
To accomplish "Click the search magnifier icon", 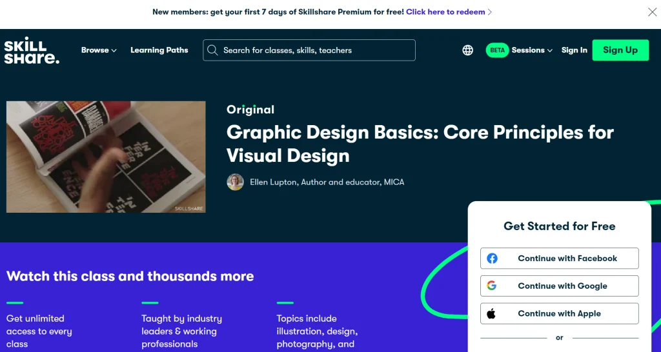I will (x=212, y=50).
